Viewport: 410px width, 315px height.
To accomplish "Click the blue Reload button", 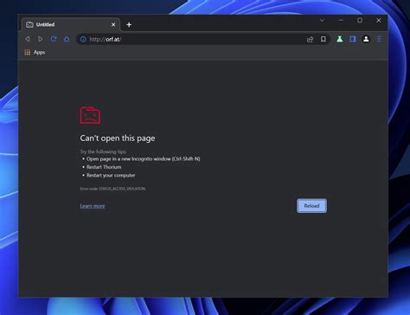I will pyautogui.click(x=311, y=206).
